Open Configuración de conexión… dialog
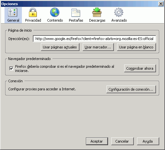This screenshot has height=150, width=165. pos(131,89)
